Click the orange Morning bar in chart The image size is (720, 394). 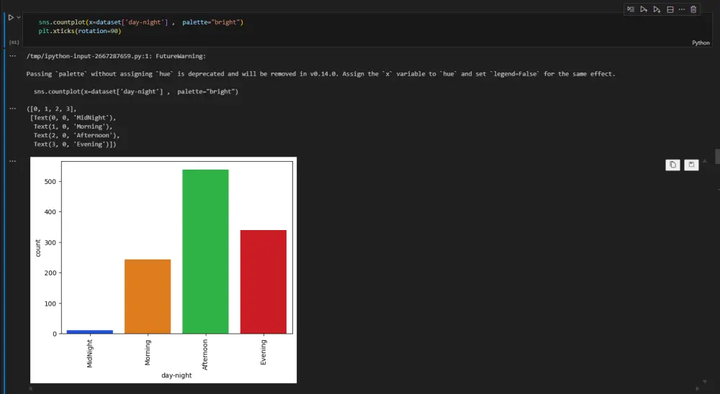click(x=148, y=296)
